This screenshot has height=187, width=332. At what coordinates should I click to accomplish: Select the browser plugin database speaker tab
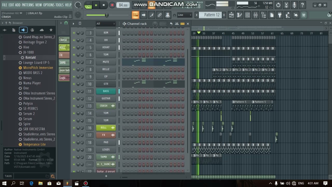coord(23,30)
